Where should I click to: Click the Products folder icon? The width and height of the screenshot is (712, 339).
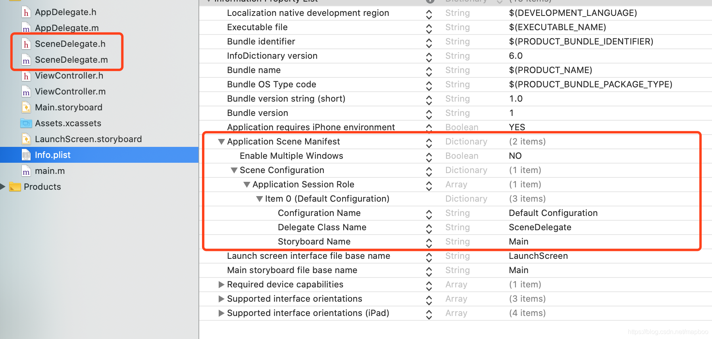click(15, 187)
